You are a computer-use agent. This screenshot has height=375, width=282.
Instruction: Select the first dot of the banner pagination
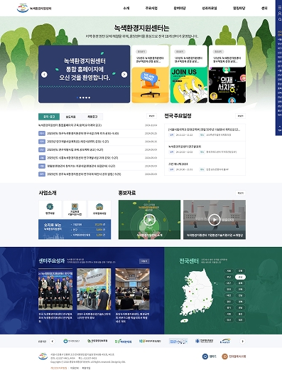click(77, 97)
